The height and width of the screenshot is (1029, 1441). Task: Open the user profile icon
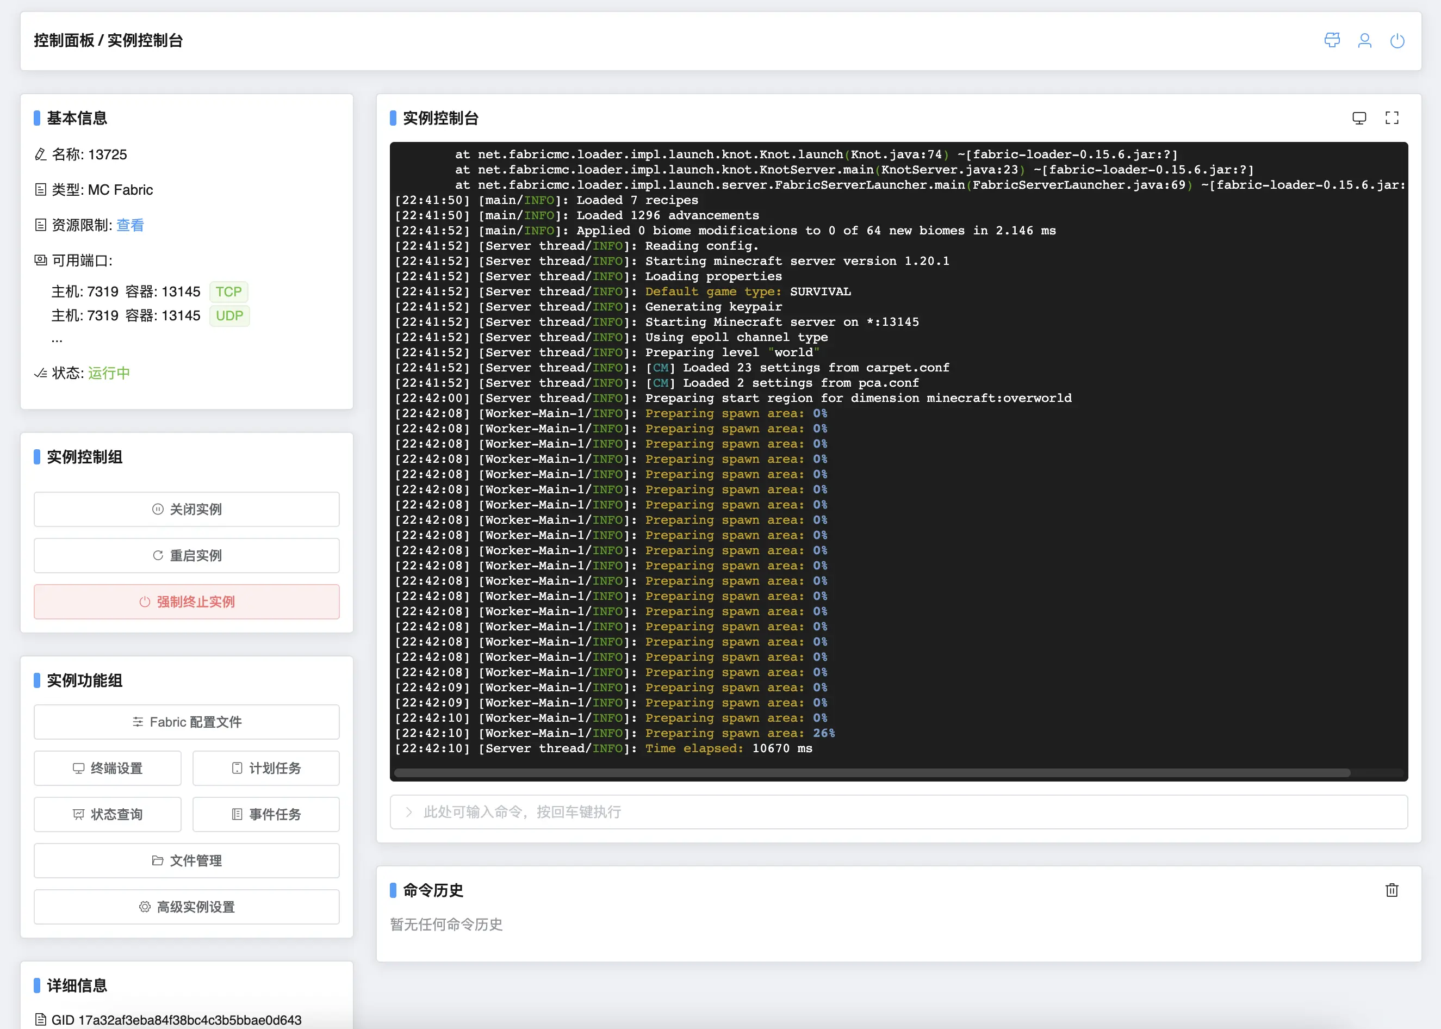[1364, 41]
